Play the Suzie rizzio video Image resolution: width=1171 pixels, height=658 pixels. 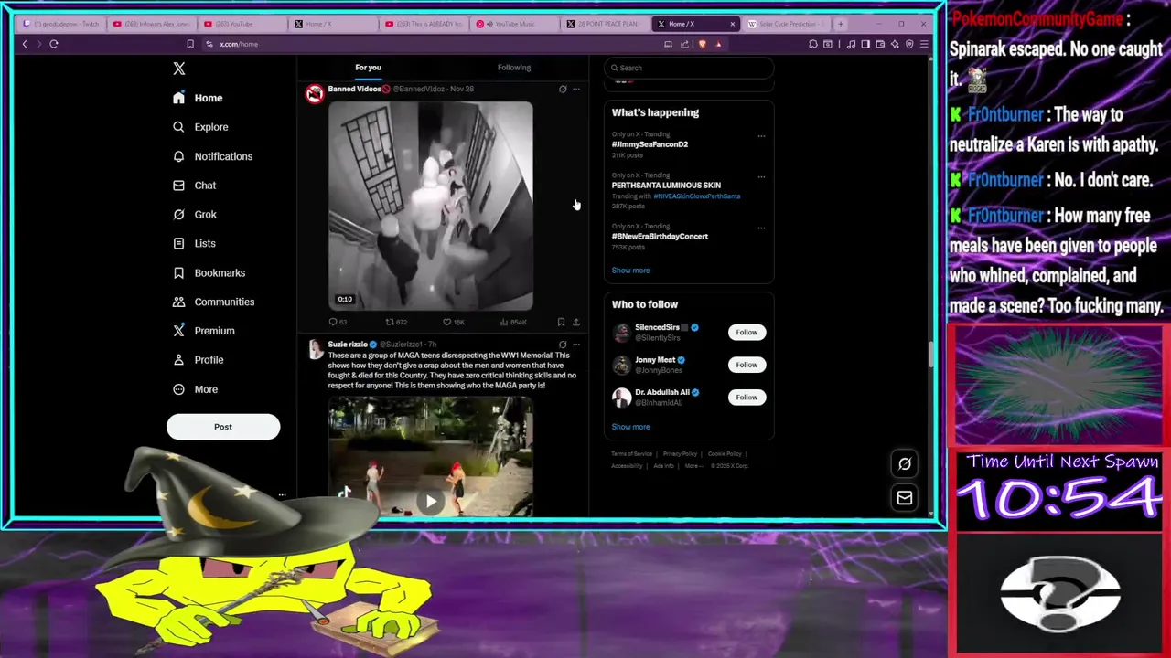click(x=431, y=501)
